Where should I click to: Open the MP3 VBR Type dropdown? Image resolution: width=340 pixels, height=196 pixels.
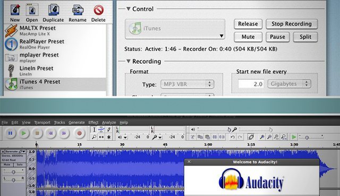[187, 84]
